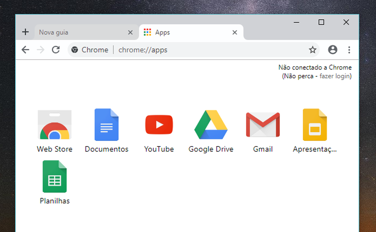Image resolution: width=376 pixels, height=232 pixels.
Task: Close the Nova guia tab
Action: point(130,32)
